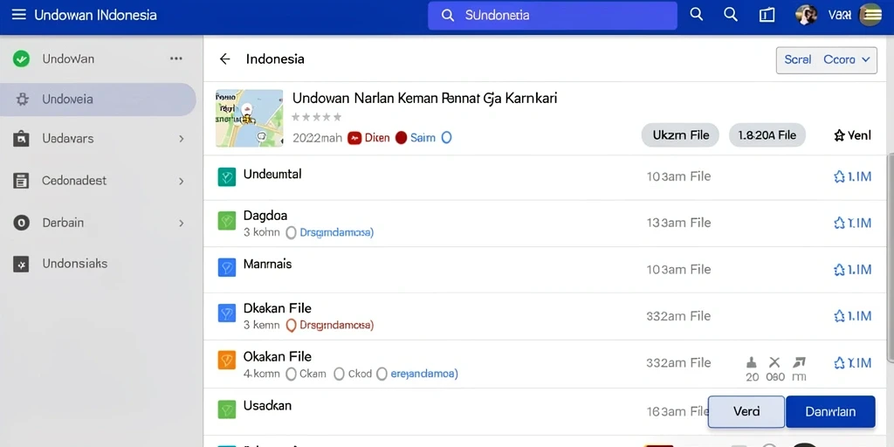
Task: Click the blue icon beside Dkakan File
Action: tap(227, 313)
